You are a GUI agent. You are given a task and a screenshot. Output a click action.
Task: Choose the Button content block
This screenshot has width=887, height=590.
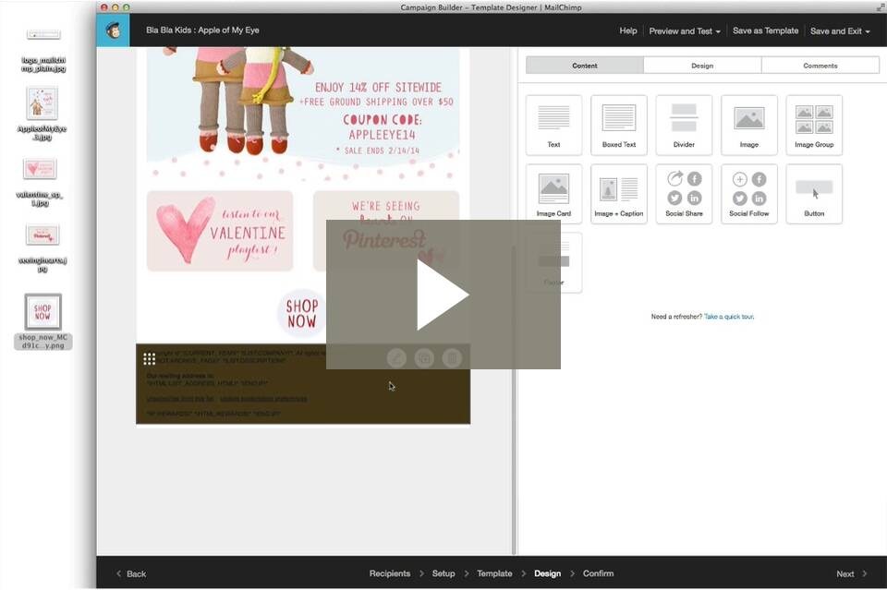[x=814, y=194]
